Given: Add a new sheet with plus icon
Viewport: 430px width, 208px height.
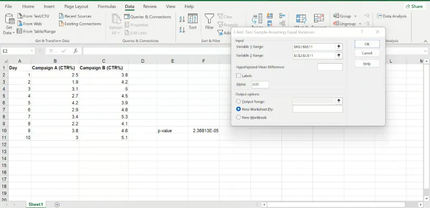Looking at the screenshot, I should [x=57, y=204].
